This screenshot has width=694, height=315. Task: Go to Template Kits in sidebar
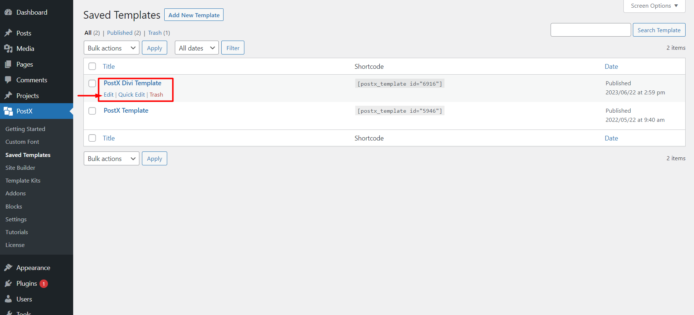[23, 181]
